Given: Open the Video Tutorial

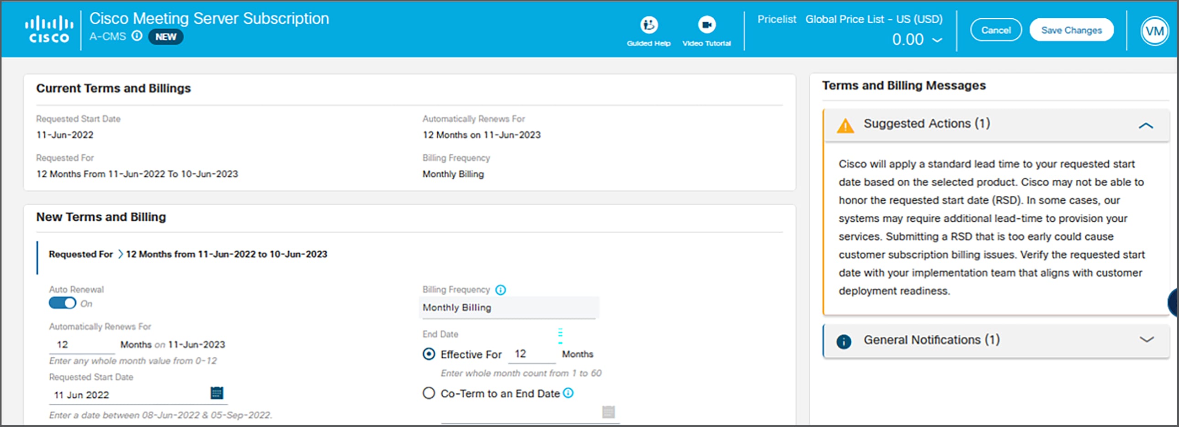Looking at the screenshot, I should [706, 31].
